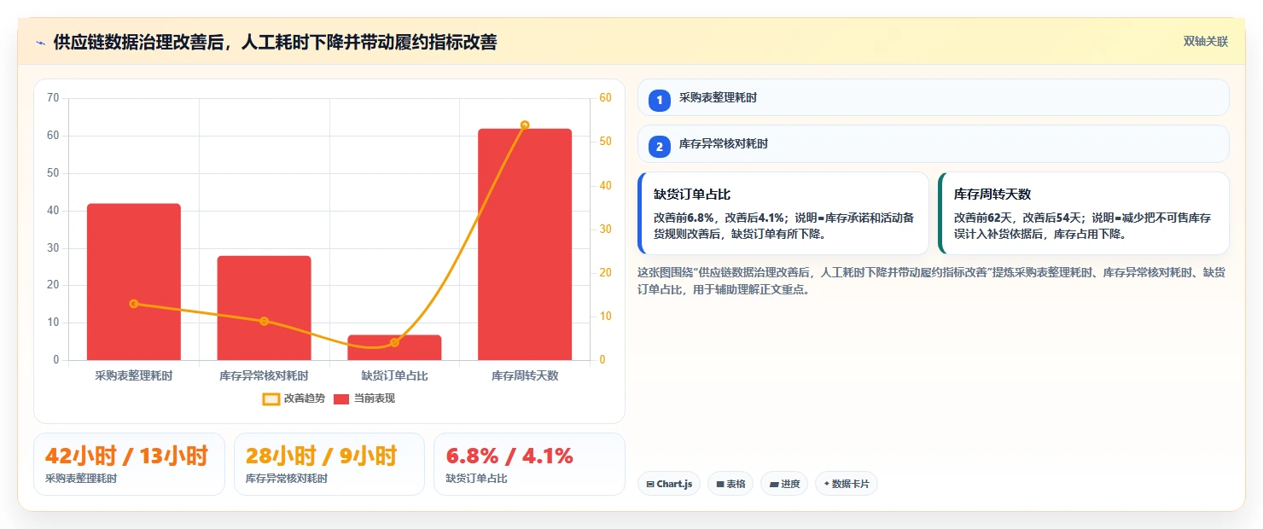Open the 库存周转天数 detail card
Screen dimensions: 1263x529
point(1084,213)
